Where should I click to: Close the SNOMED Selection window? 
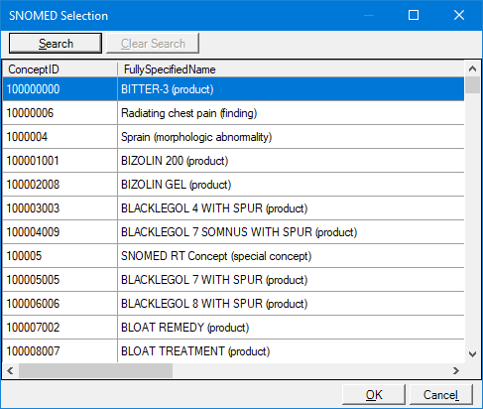(x=459, y=15)
